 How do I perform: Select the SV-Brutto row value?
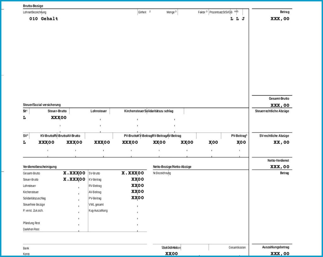pos(133,173)
